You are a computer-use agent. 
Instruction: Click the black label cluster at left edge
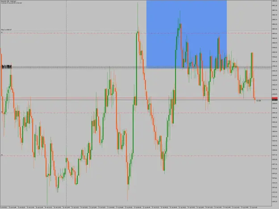tap(7, 67)
